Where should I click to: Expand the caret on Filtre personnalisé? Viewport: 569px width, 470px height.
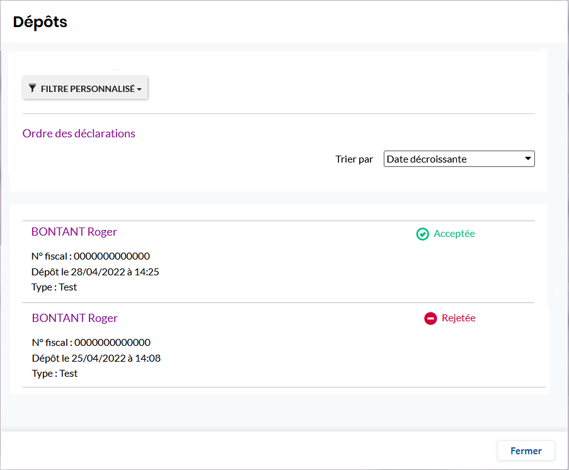(139, 89)
